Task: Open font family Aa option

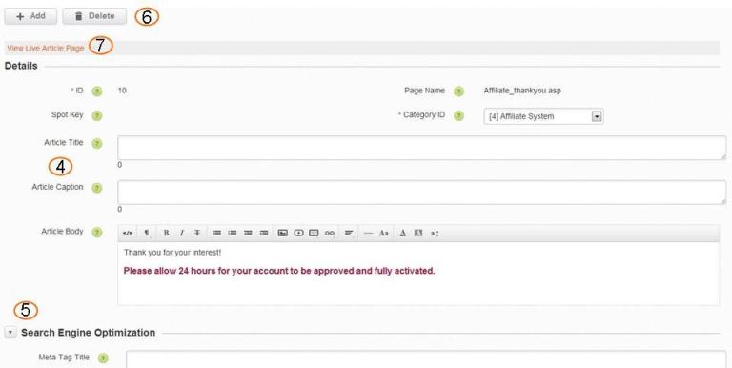Action: [384, 233]
